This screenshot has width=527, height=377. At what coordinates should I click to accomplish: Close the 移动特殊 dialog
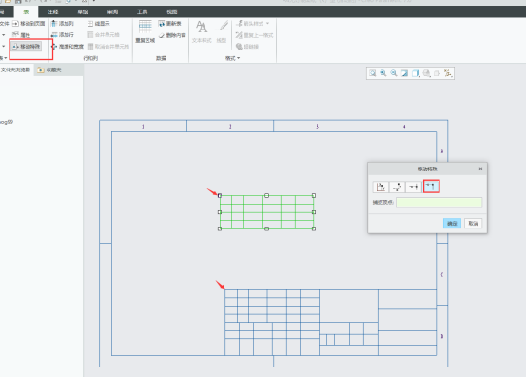click(x=480, y=169)
